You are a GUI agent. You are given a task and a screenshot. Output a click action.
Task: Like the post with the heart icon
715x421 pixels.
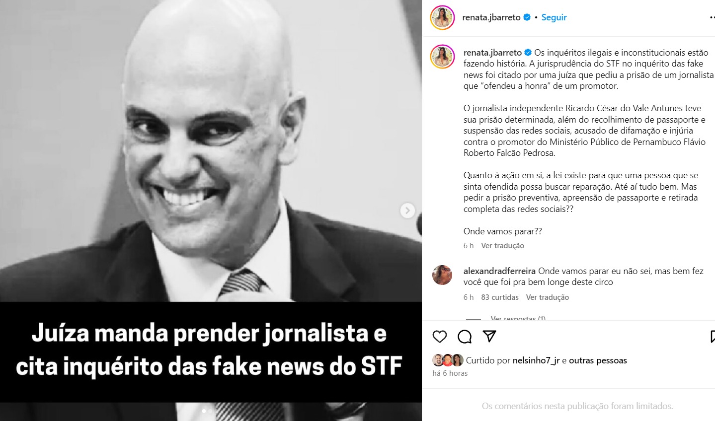click(x=440, y=337)
